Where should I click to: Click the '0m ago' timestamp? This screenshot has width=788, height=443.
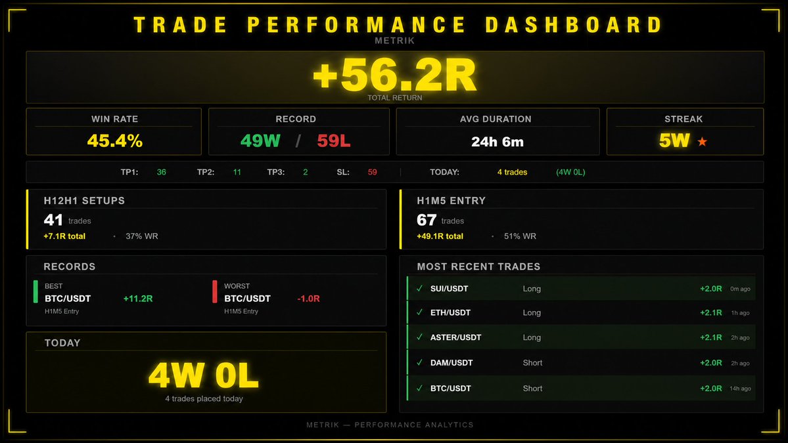[740, 289]
